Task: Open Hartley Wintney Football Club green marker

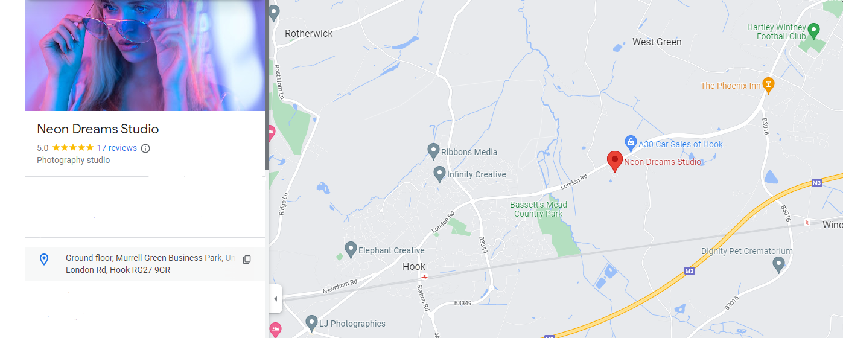Action: pyautogui.click(x=813, y=29)
